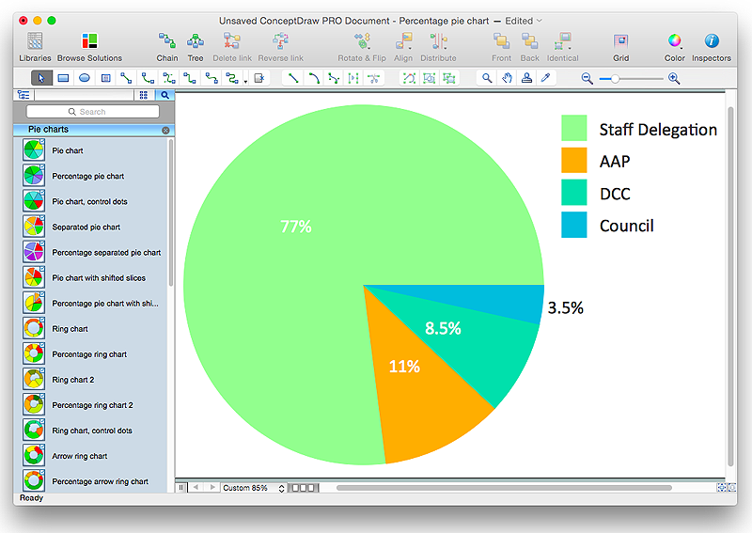Open the Custom 85% zoom dropdown

tap(254, 488)
